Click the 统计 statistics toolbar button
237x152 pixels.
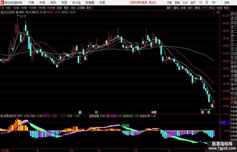pyautogui.click(x=190, y=8)
